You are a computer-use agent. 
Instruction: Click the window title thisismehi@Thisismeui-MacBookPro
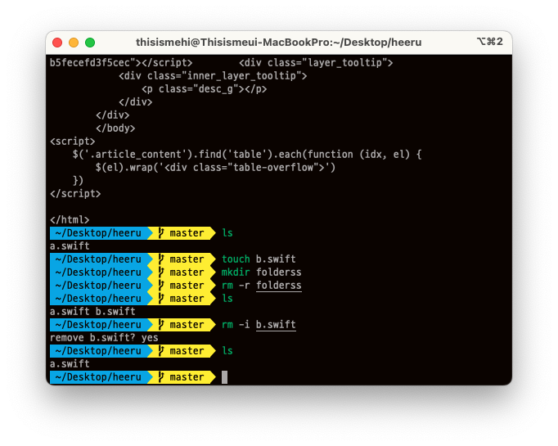tap(279, 43)
